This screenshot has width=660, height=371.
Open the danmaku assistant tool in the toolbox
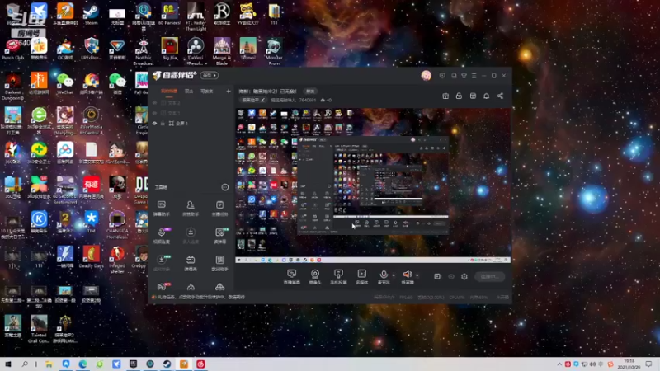click(x=161, y=209)
